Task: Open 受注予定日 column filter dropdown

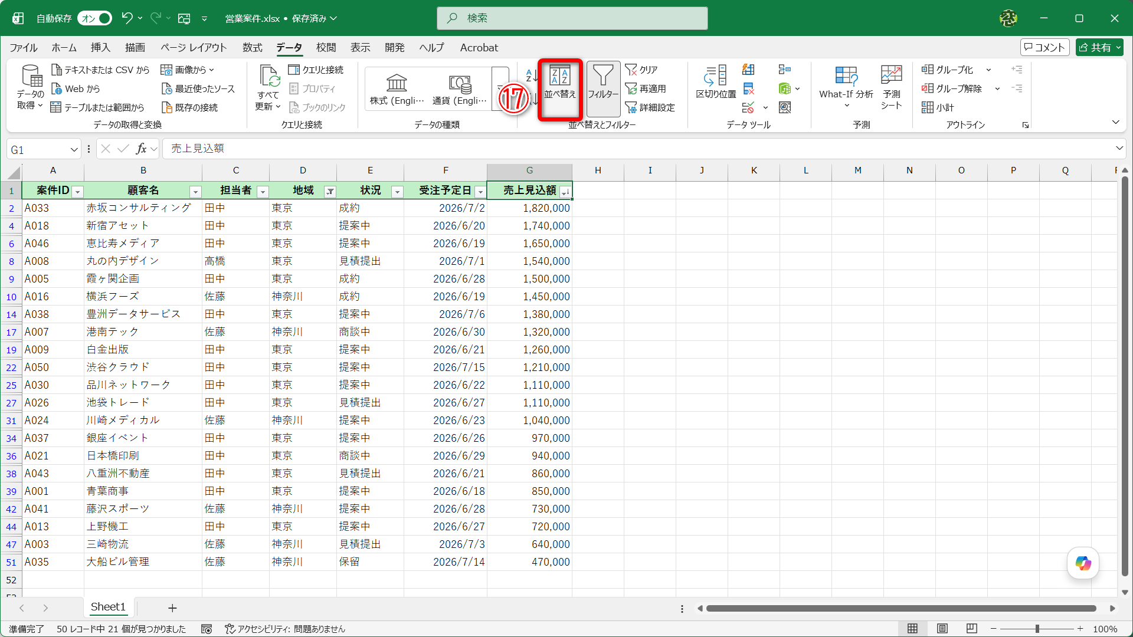Action: (x=480, y=192)
